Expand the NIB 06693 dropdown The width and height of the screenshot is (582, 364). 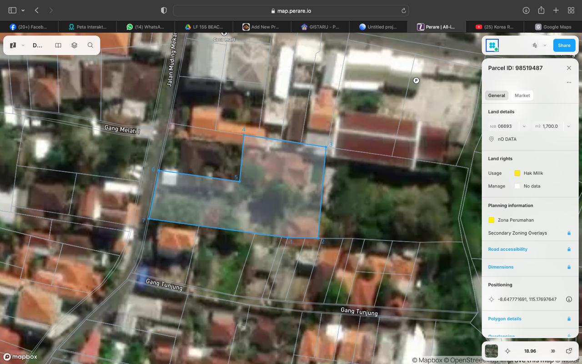pos(524,126)
